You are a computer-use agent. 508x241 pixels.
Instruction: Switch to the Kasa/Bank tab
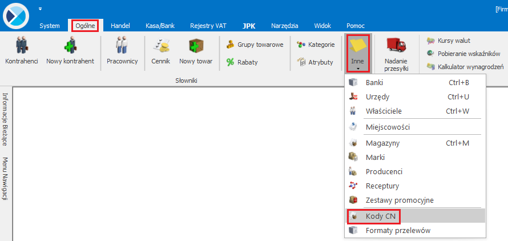[x=160, y=26]
